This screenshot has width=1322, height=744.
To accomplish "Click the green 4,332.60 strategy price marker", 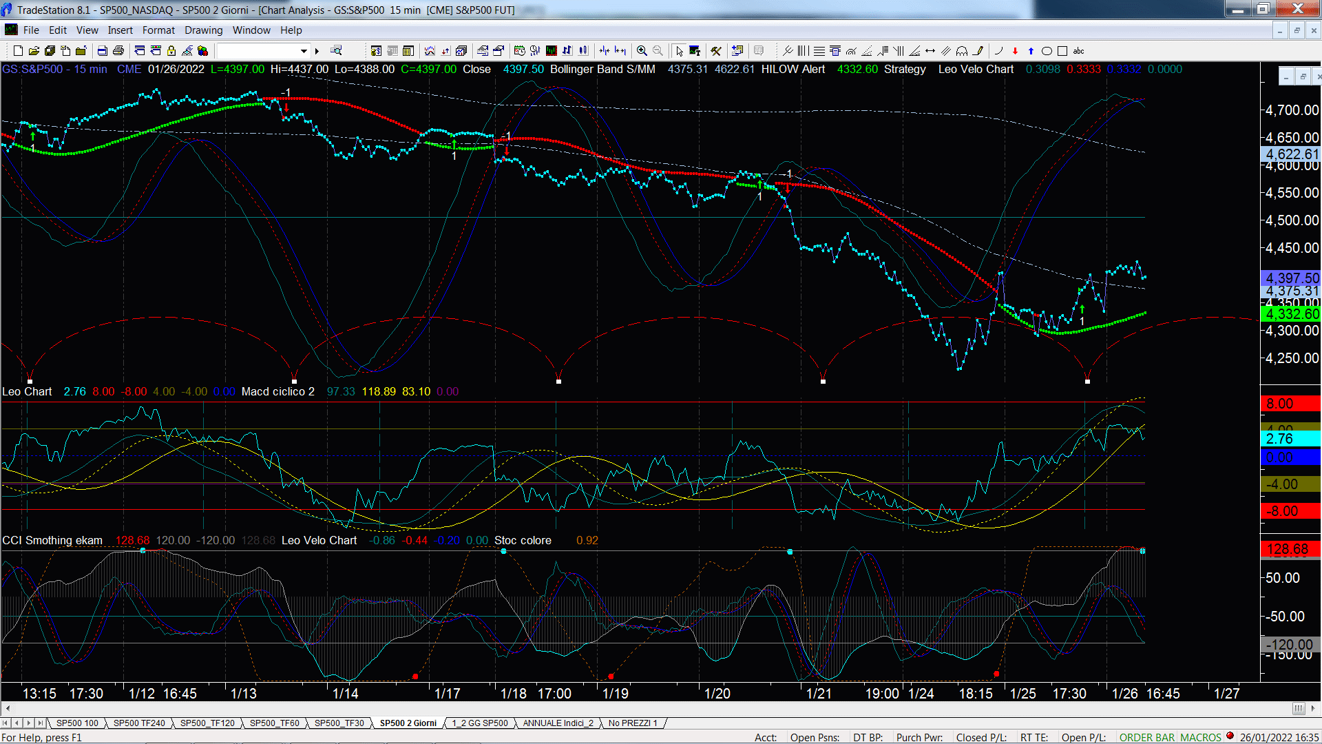I will pos(1290,314).
